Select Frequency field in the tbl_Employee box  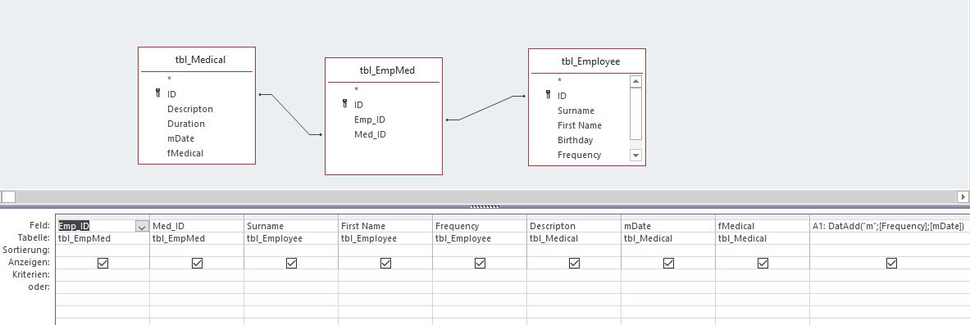580,155
